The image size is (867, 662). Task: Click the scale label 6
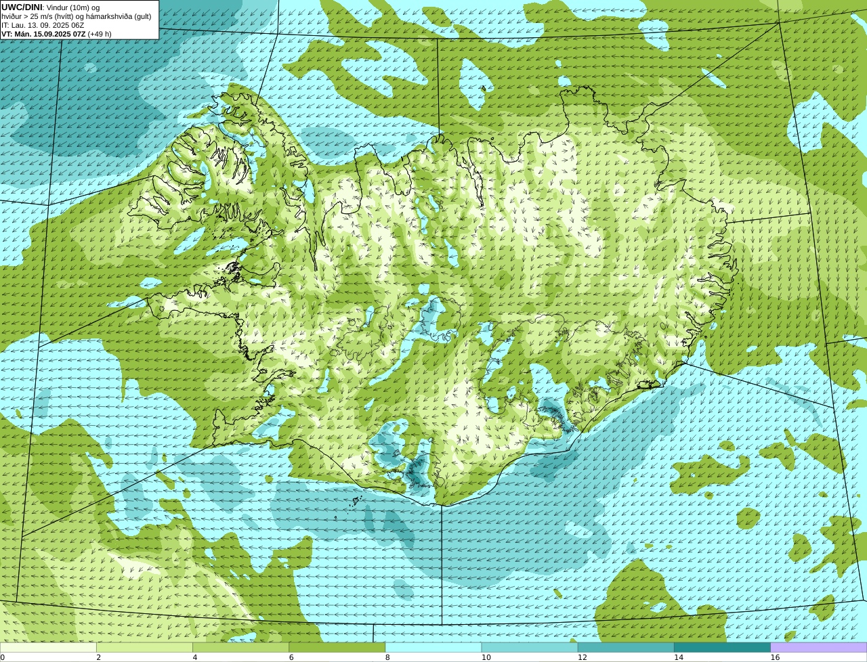pyautogui.click(x=291, y=657)
